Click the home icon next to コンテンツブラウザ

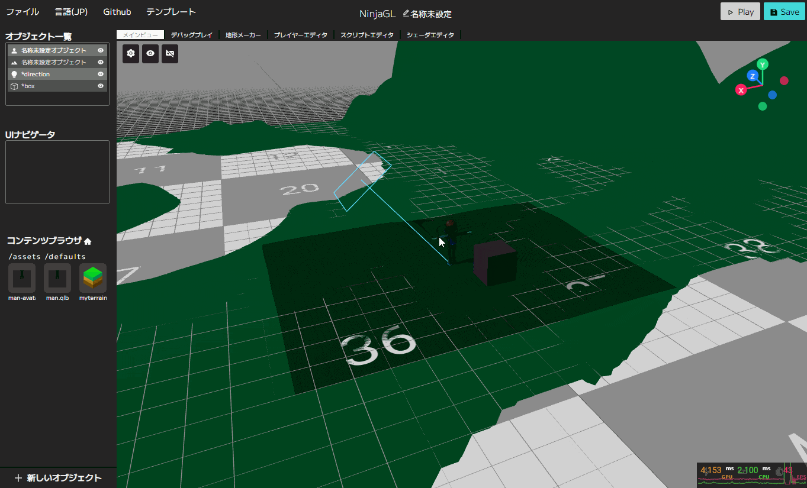(x=86, y=240)
